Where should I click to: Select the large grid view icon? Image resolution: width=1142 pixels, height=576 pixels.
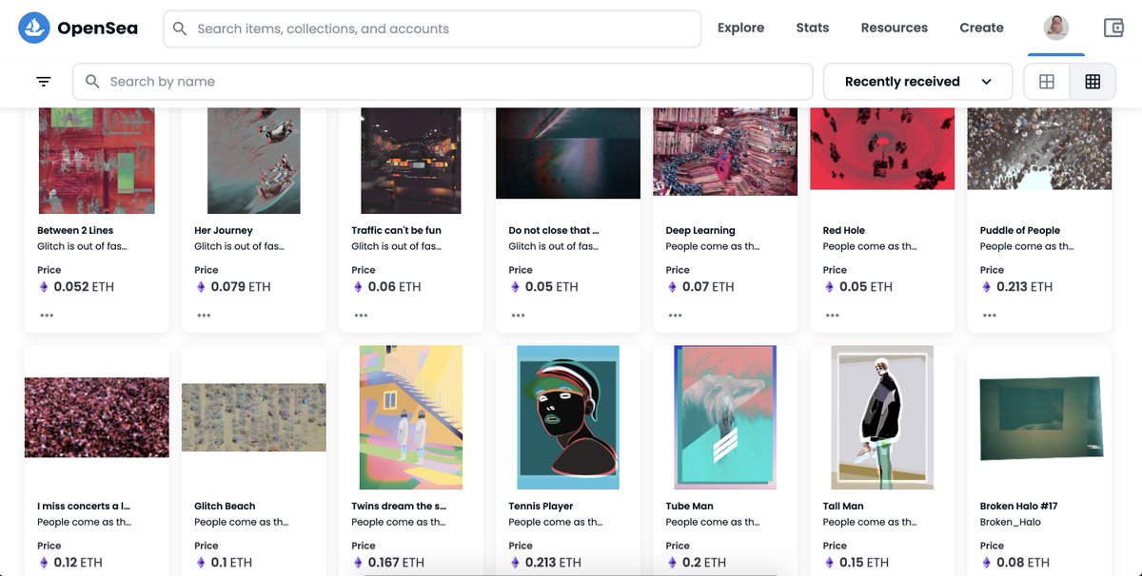coord(1046,81)
